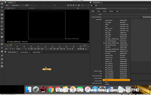Image resolution: width=151 pixels, height=95 pixels.
Task: Switch to the Python tab
Action: (111, 11)
